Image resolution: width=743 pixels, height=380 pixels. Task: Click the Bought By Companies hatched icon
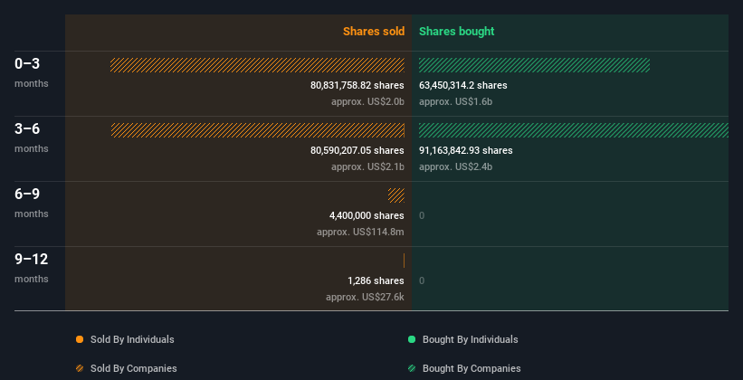pos(412,368)
